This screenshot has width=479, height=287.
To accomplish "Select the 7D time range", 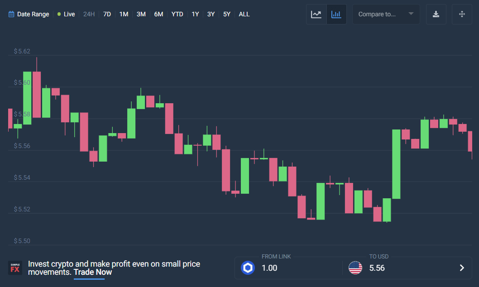I will [107, 14].
